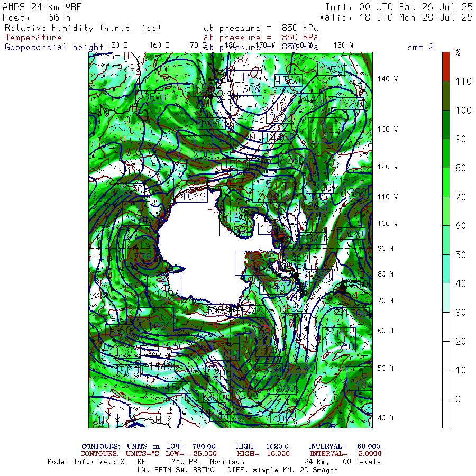Click the 'DIFF: simple KM: 2D Smagor' text
The width and height of the screenshot is (476, 476).
coord(282,470)
